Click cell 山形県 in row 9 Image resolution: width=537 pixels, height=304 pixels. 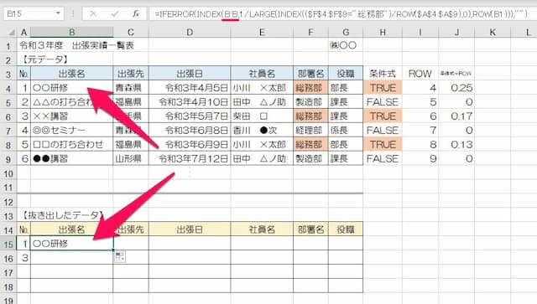[x=131, y=158]
